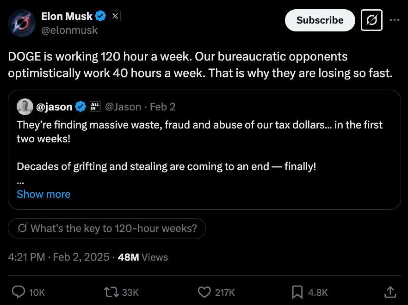The image size is (408, 305).
Task: Expand quoted post with Show more
Action: 43,194
